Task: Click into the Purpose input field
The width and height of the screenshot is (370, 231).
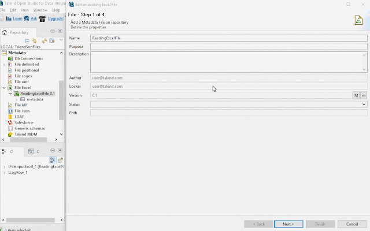Action: [229, 46]
